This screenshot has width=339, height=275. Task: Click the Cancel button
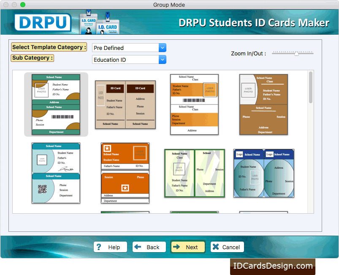pyautogui.click(x=227, y=247)
